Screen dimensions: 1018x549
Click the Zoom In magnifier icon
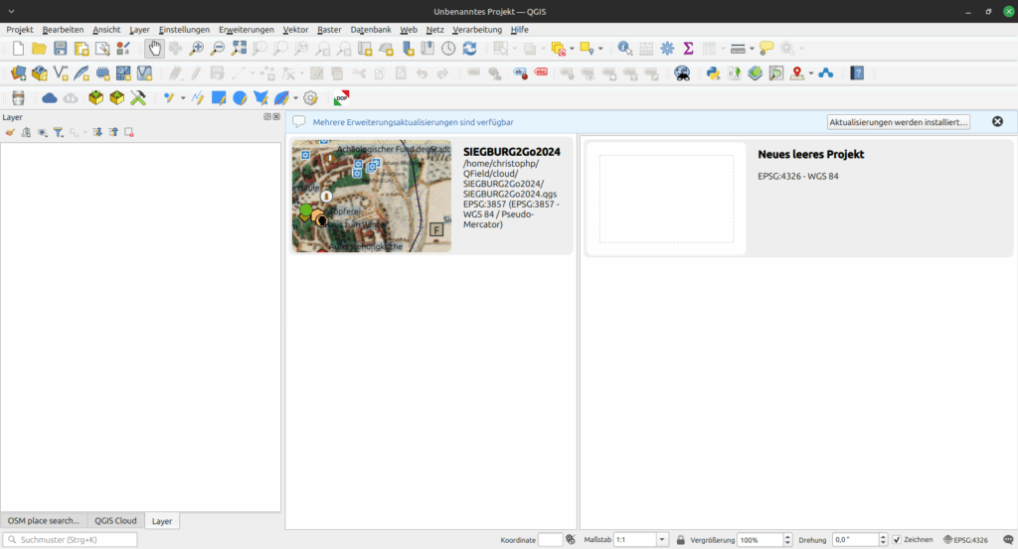coord(197,48)
